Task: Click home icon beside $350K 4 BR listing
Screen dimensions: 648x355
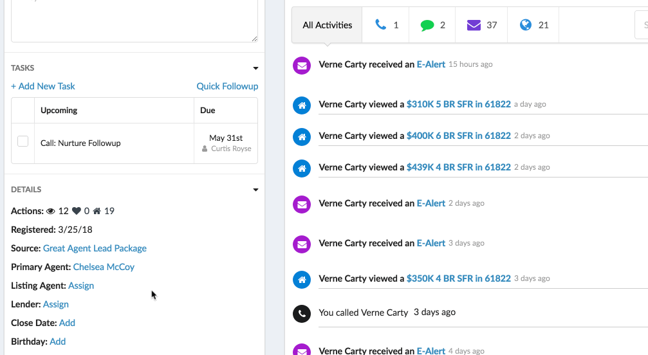Action: (x=301, y=280)
